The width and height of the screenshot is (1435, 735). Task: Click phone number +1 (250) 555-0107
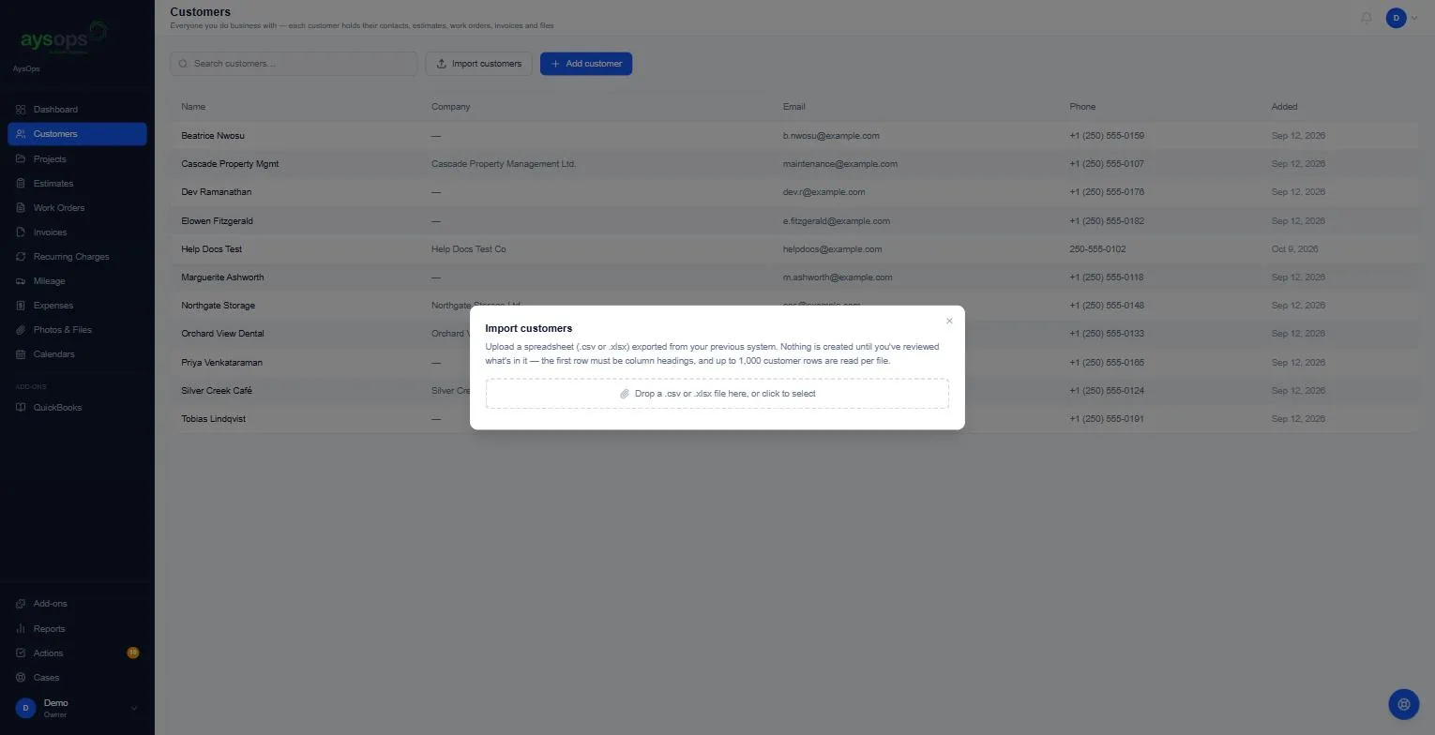(x=1107, y=164)
